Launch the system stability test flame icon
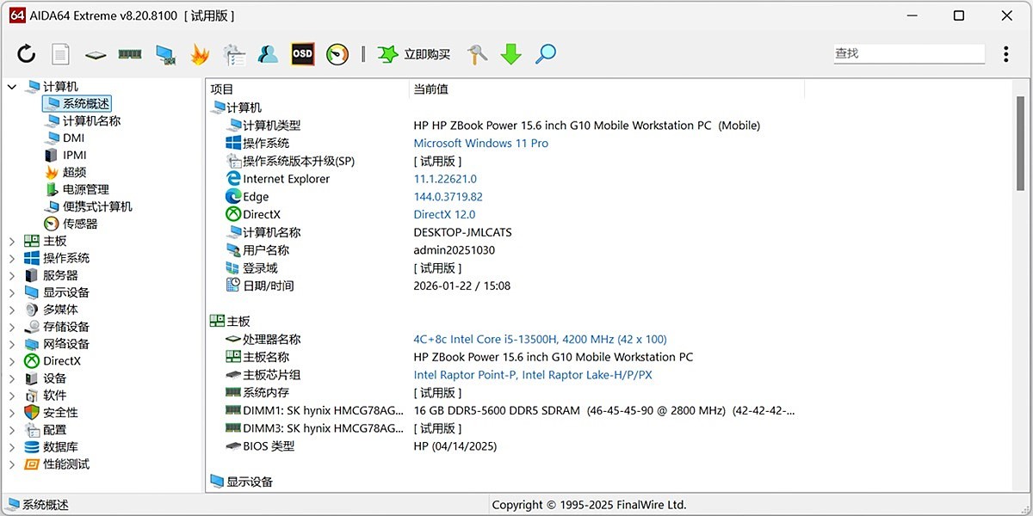Screen dimensions: 1033x516 (199, 53)
